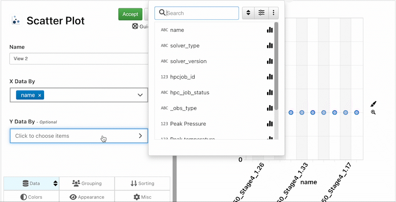Click the Scatter Plot chart type icon
The height and width of the screenshot is (202, 396).
pyautogui.click(x=16, y=21)
